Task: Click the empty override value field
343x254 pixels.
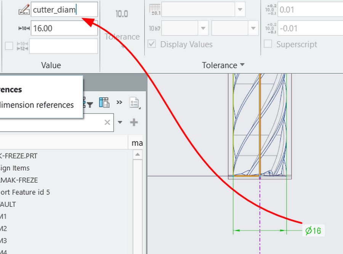Action: click(63, 46)
